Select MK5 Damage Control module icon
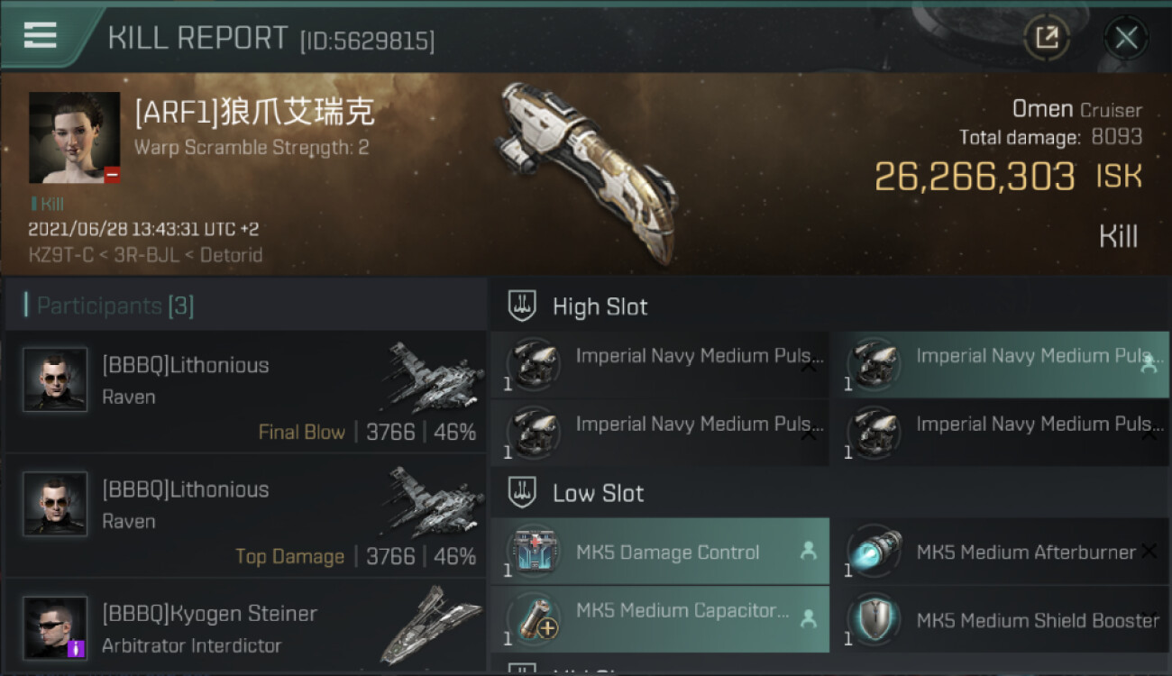Screen dimensions: 1172x676 535,552
